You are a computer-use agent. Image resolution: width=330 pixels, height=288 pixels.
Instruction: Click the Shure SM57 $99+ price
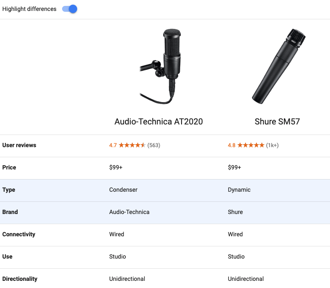234,168
